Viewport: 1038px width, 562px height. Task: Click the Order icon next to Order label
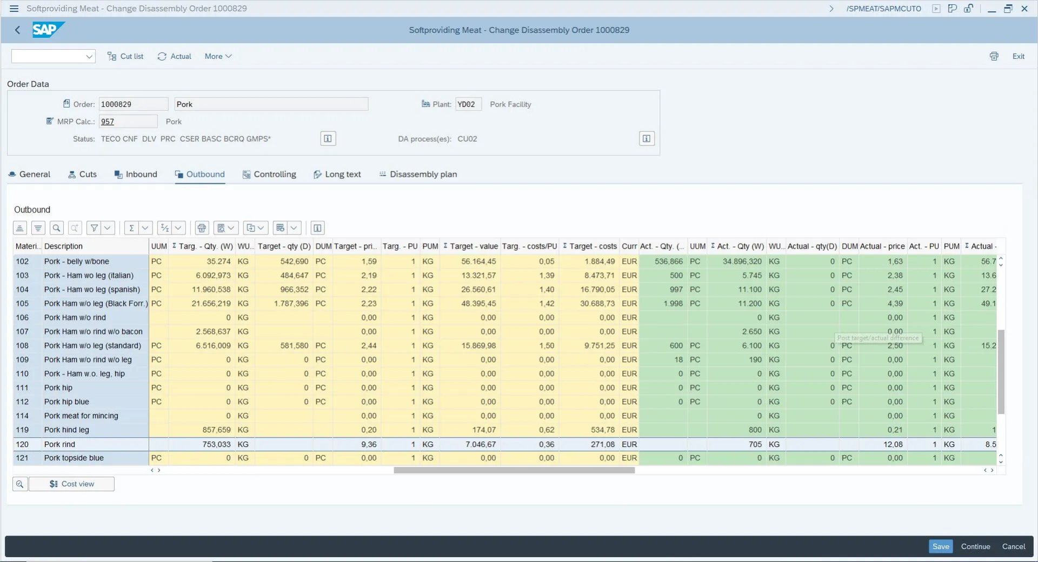click(66, 104)
